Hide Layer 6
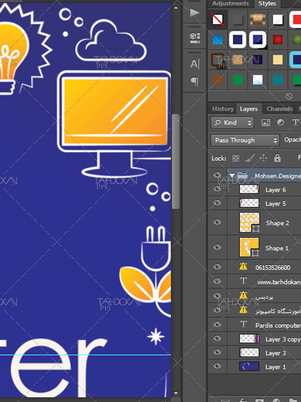This screenshot has height=402, width=301. [x=218, y=189]
